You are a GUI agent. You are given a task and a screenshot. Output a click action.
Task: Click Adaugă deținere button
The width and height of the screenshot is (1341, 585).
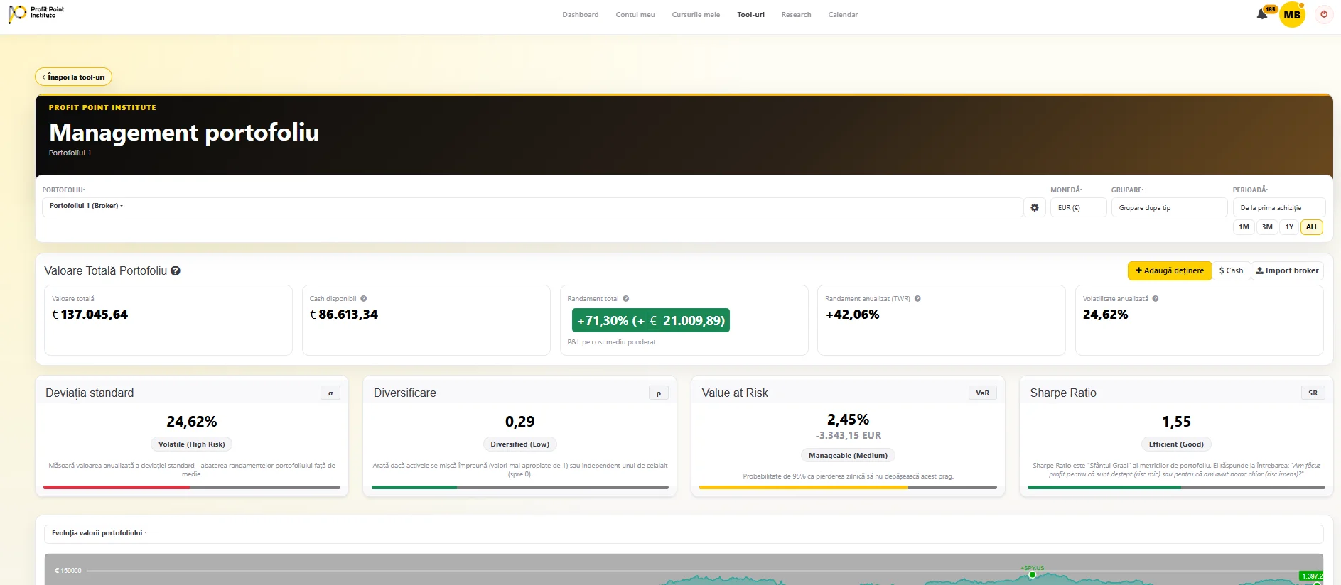coord(1169,270)
